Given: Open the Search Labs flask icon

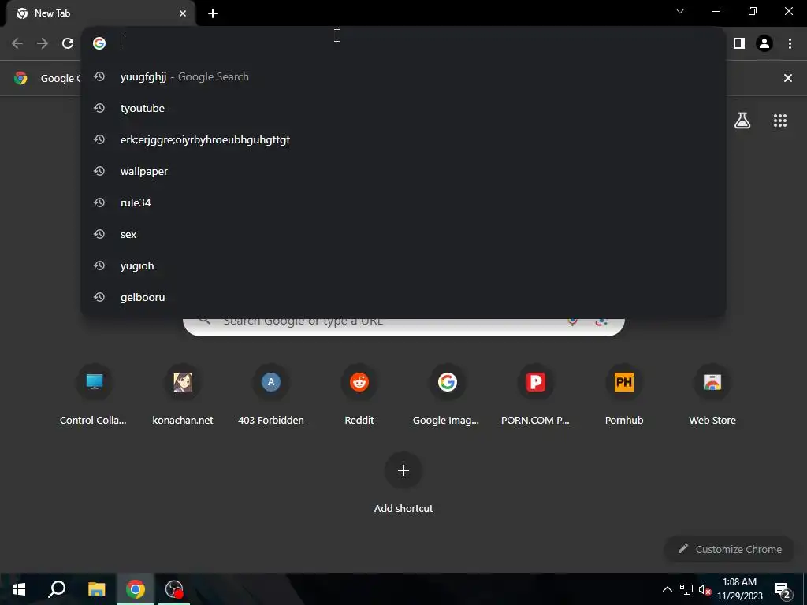Looking at the screenshot, I should pyautogui.click(x=742, y=121).
